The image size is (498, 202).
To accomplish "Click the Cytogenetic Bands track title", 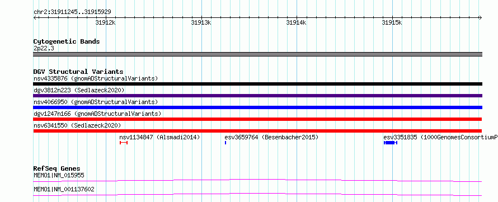I will pos(67,41).
